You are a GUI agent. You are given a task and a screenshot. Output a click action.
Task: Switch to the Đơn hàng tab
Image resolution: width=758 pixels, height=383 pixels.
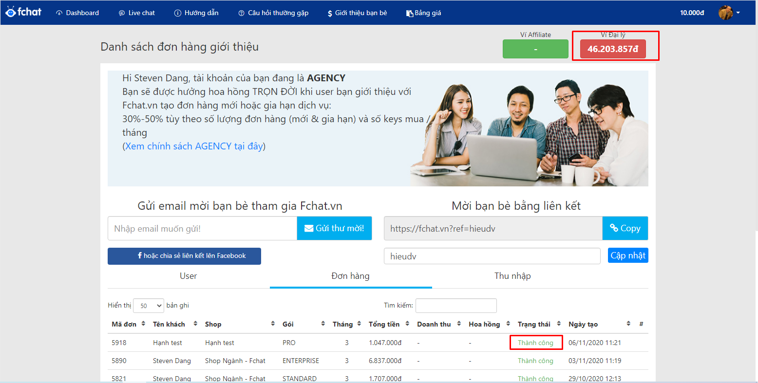click(x=351, y=276)
